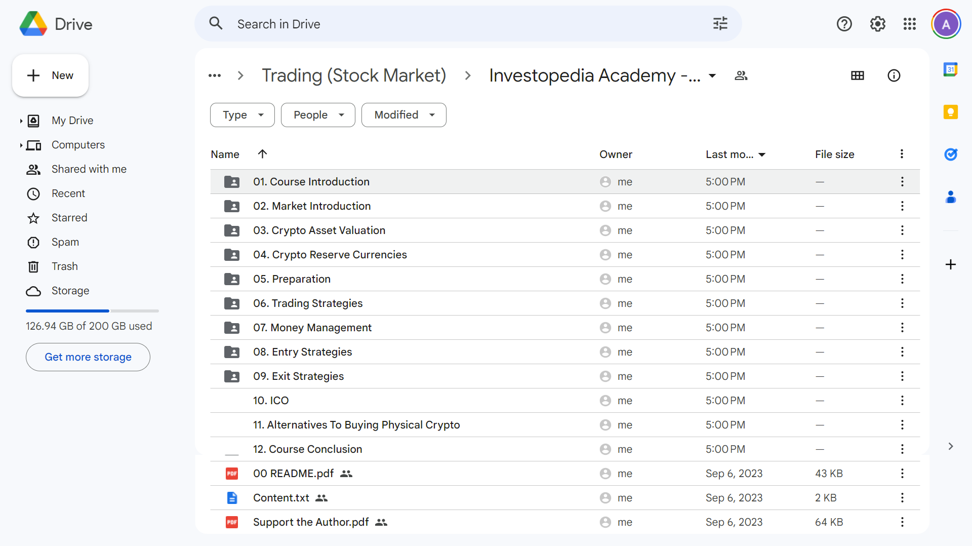The width and height of the screenshot is (972, 546).
Task: Open the Google Keep side panel icon
Action: click(950, 112)
